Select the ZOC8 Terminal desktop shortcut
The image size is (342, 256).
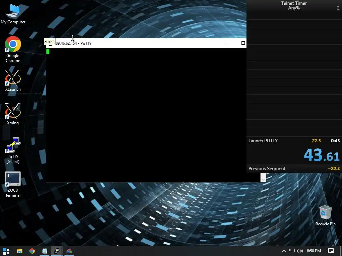pyautogui.click(x=13, y=184)
